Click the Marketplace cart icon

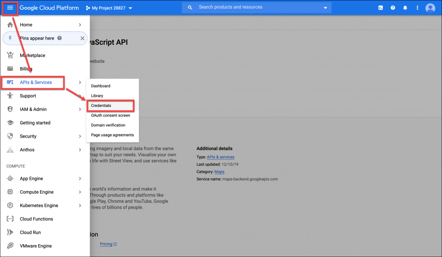(x=10, y=55)
